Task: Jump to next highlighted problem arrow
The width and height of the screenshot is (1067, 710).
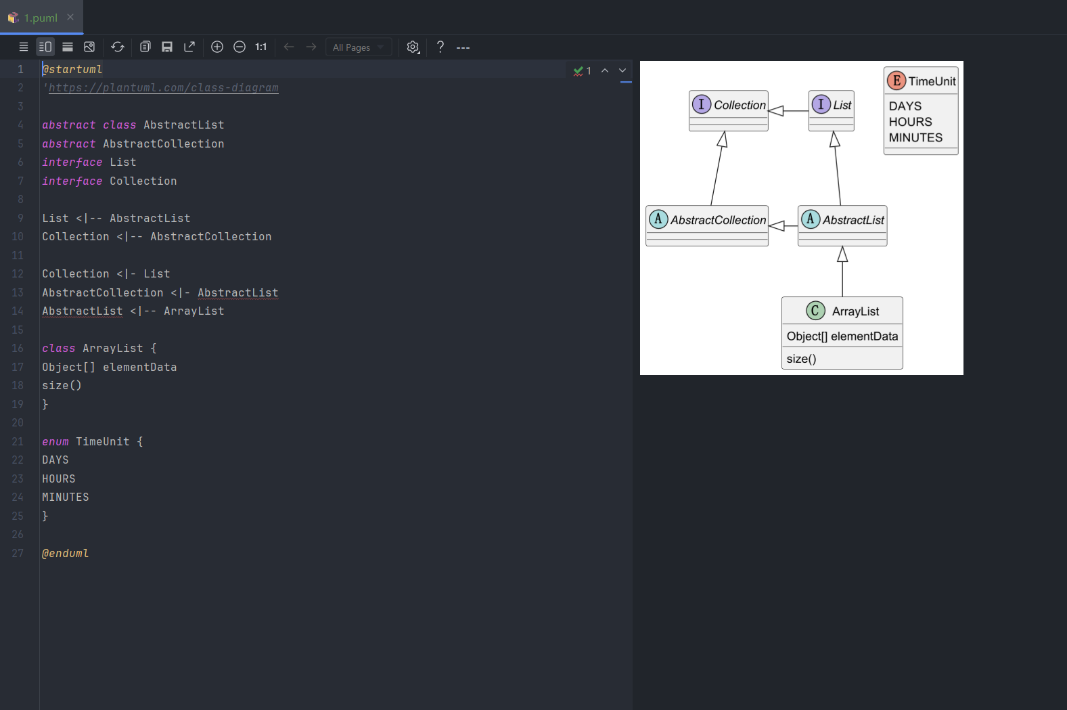Action: [622, 70]
